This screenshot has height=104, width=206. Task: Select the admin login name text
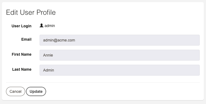(x=50, y=26)
